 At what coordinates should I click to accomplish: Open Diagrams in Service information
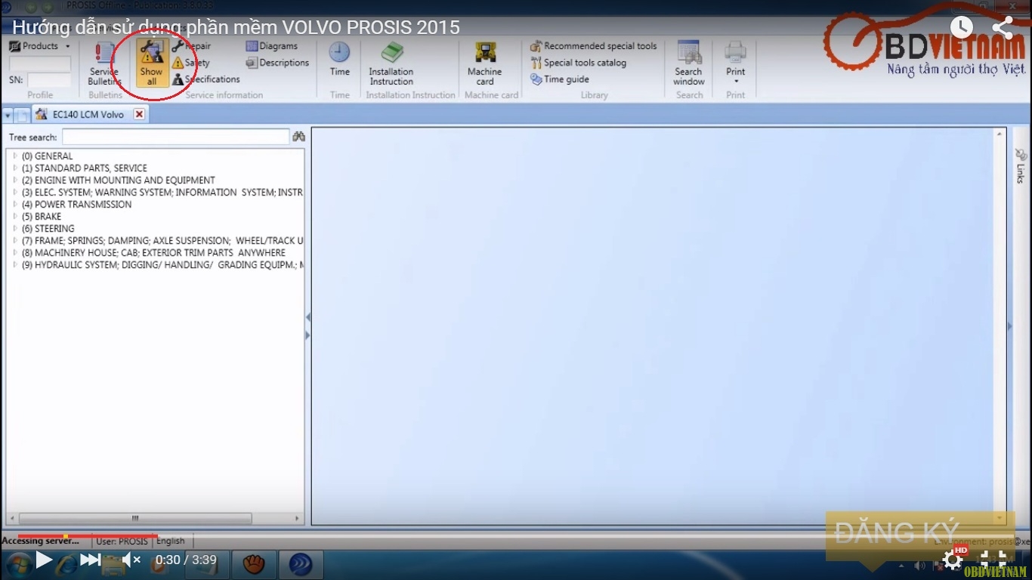tap(272, 46)
